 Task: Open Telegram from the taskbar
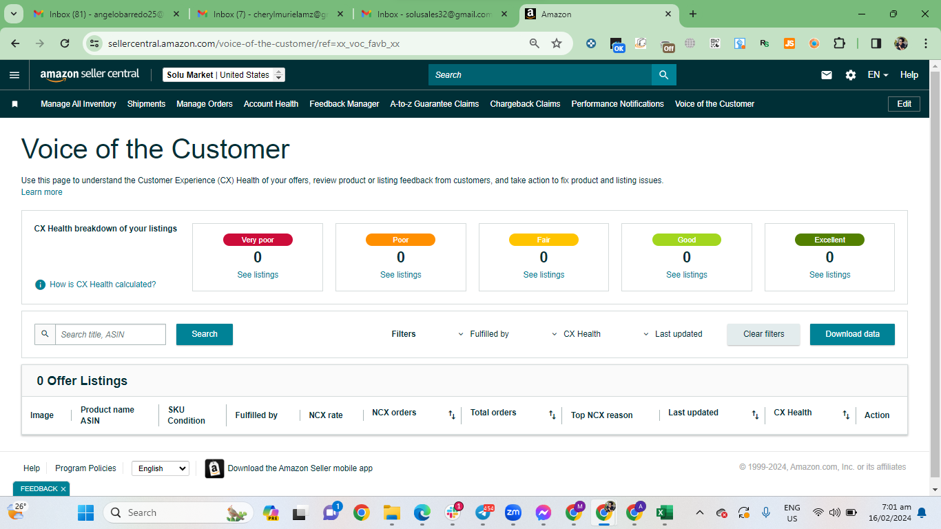tap(484, 512)
